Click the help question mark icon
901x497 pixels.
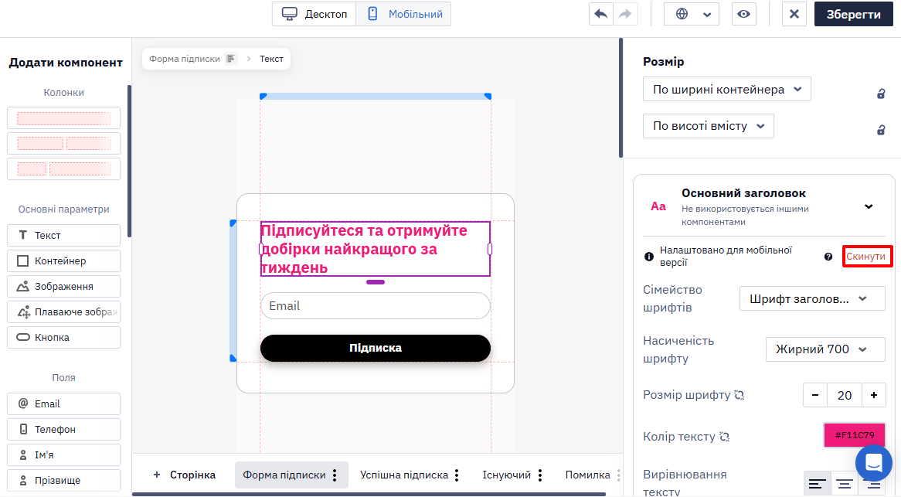828,257
